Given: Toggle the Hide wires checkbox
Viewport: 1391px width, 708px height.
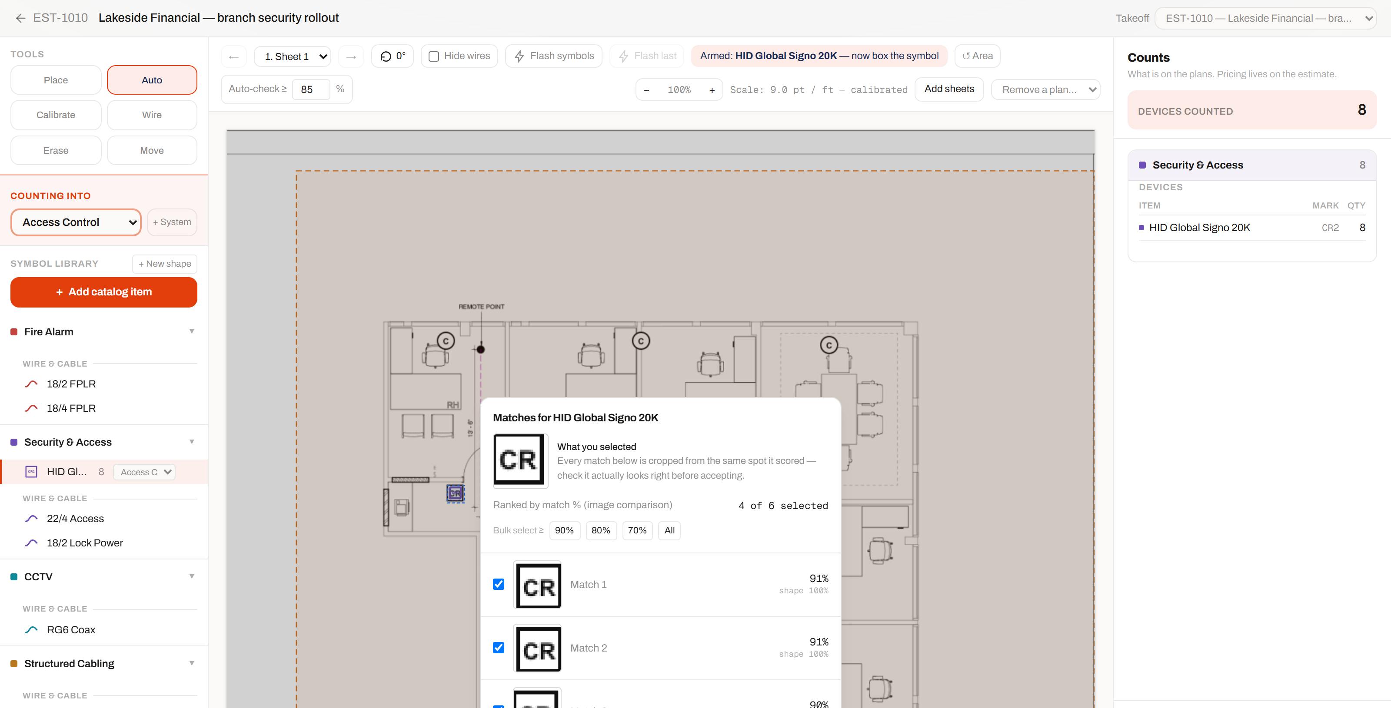Looking at the screenshot, I should [x=434, y=56].
